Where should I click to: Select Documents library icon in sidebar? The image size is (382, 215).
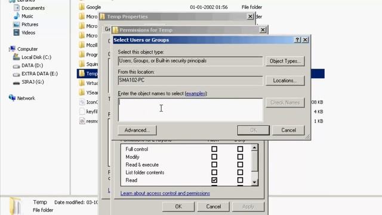tap(17, 8)
